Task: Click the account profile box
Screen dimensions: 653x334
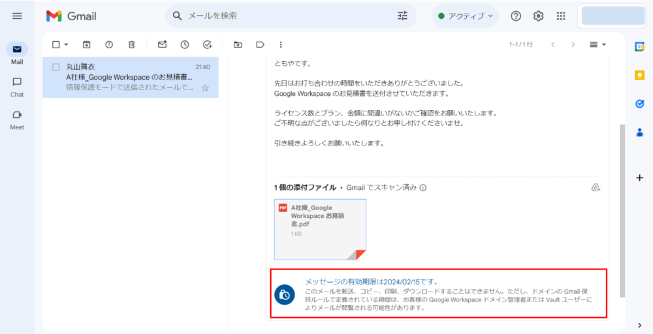Action: pyautogui.click(x=613, y=16)
